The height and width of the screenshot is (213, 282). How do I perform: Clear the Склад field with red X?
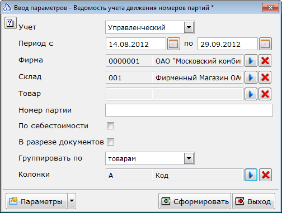click(265, 77)
